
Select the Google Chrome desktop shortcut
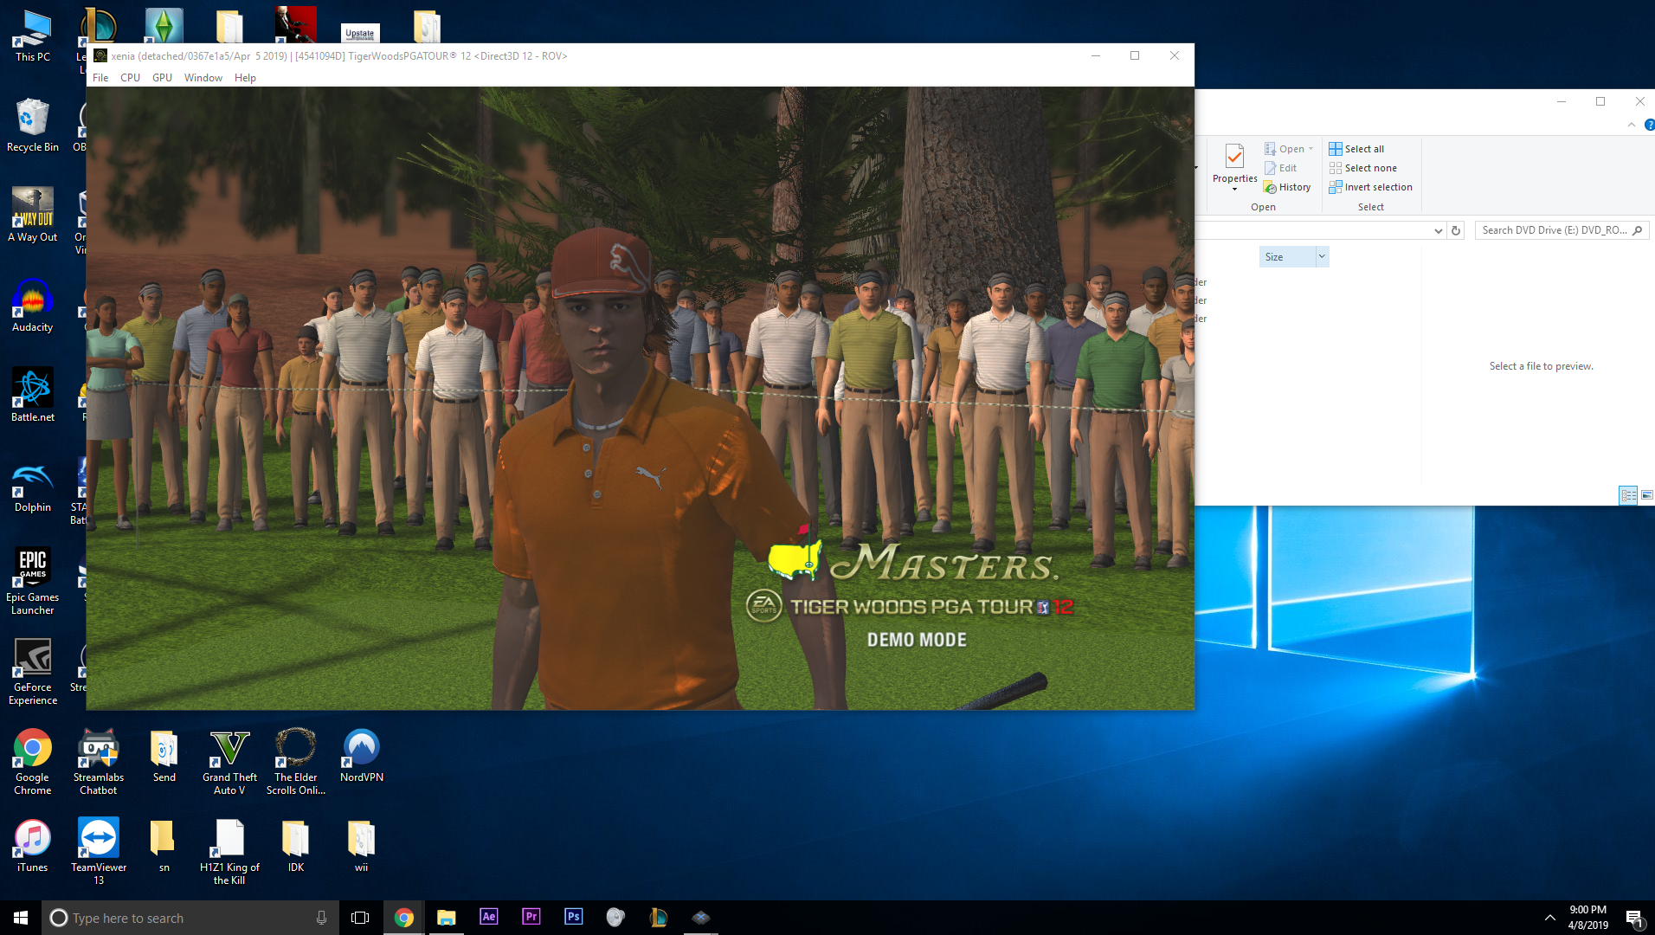pyautogui.click(x=33, y=762)
